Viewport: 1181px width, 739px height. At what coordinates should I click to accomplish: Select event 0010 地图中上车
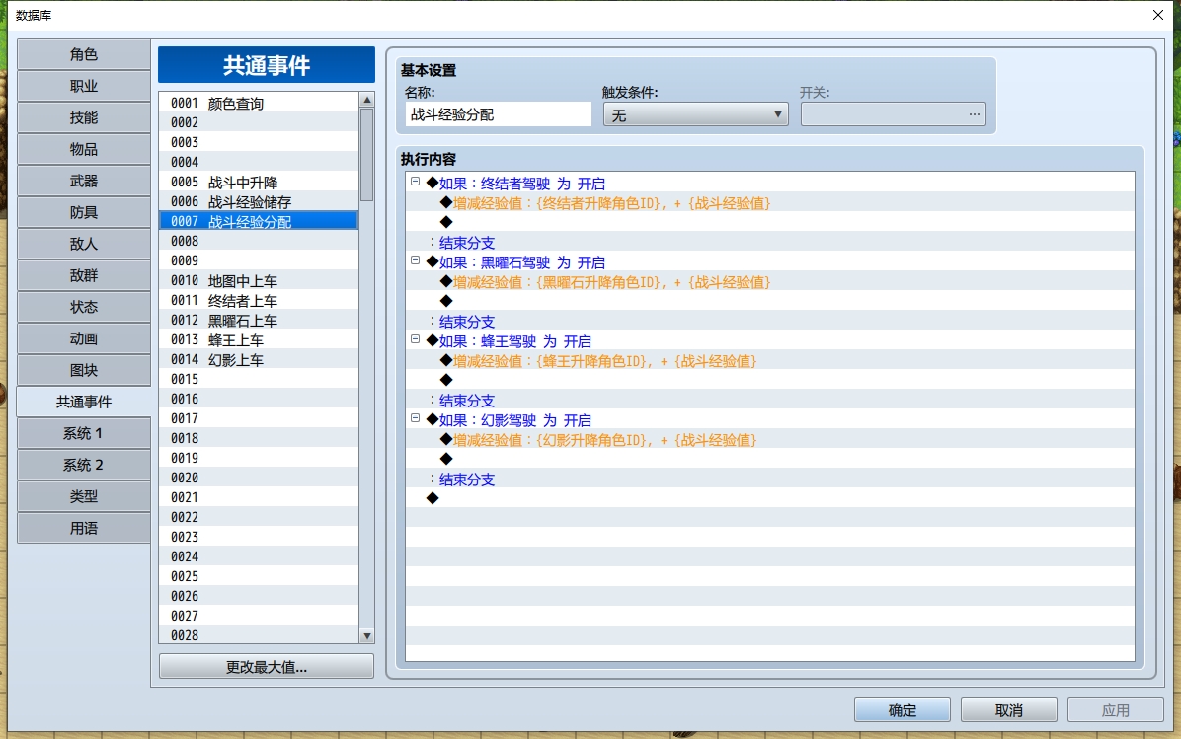coord(259,280)
